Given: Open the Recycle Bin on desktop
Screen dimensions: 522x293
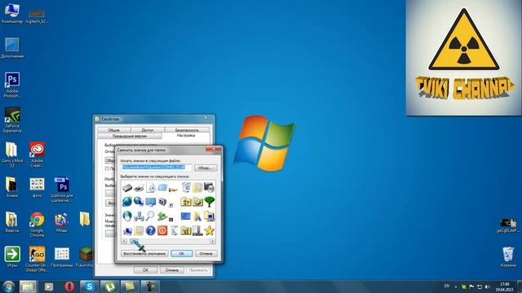Looking at the screenshot, I should click(508, 257).
